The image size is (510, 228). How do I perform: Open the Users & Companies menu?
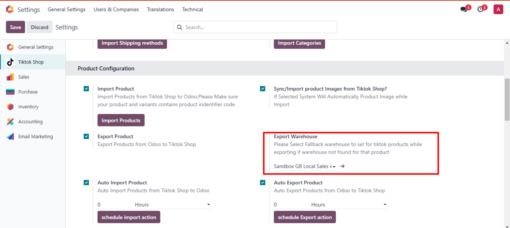click(x=116, y=9)
